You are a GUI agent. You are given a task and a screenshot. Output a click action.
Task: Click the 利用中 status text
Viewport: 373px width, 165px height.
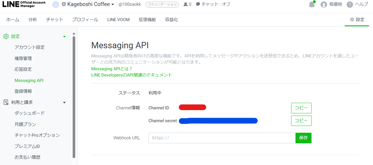tap(154, 93)
